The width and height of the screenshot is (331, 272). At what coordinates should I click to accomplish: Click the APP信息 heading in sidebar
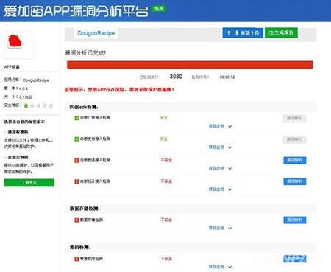12,67
